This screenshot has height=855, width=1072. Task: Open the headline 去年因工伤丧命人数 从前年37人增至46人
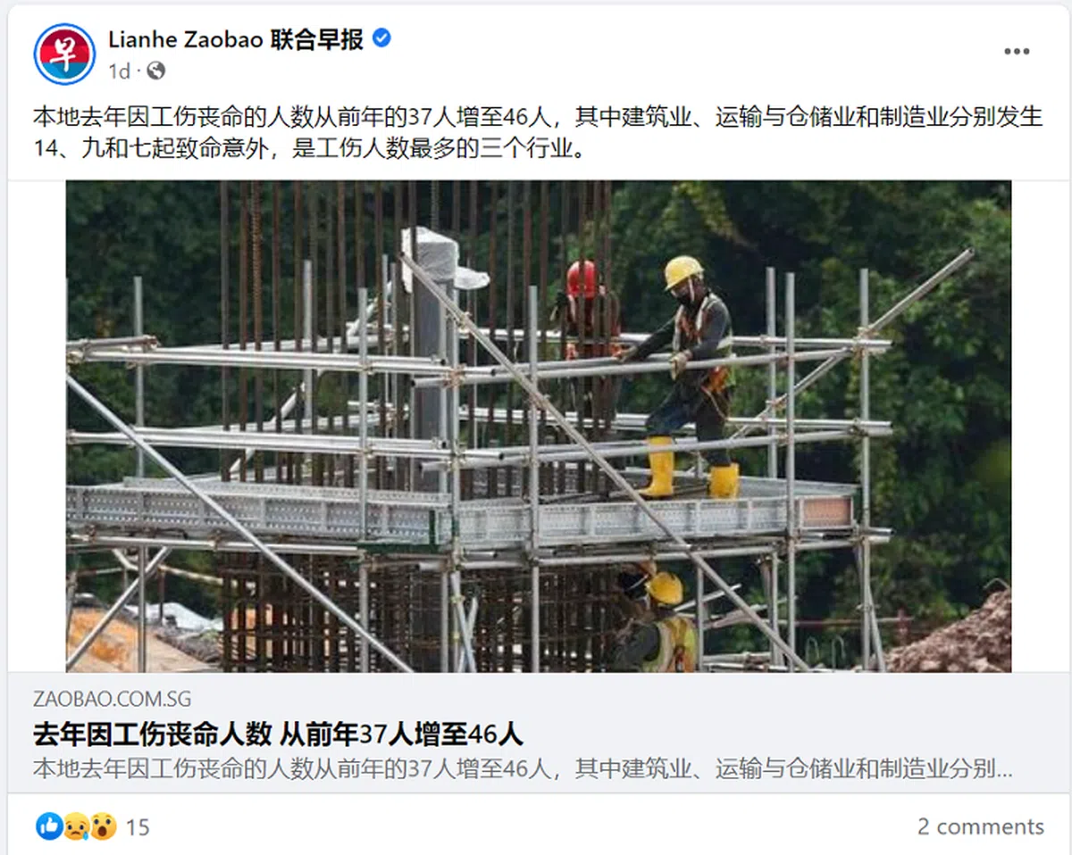(x=278, y=735)
